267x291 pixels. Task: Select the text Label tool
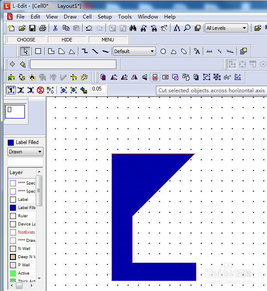tap(197, 51)
